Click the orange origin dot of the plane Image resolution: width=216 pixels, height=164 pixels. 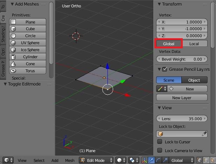click(x=104, y=78)
